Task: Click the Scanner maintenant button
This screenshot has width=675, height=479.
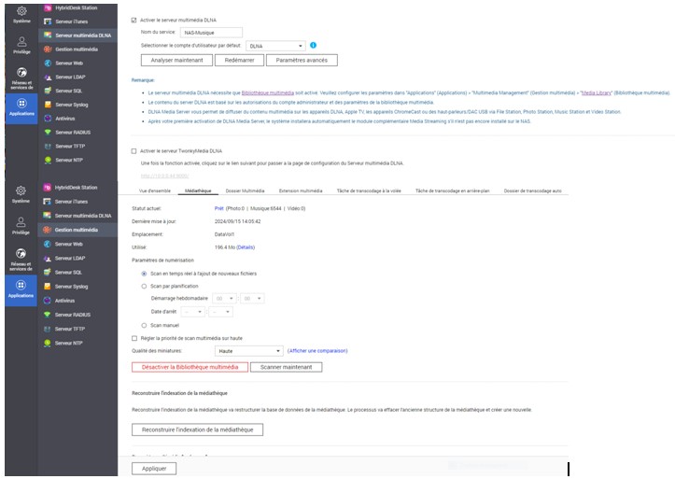Action: pos(286,367)
